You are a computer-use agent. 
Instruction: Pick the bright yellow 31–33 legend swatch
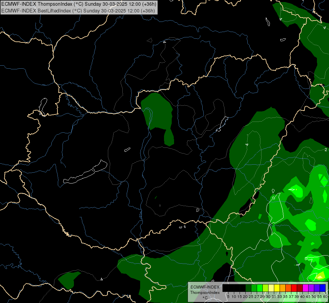click(277, 288)
